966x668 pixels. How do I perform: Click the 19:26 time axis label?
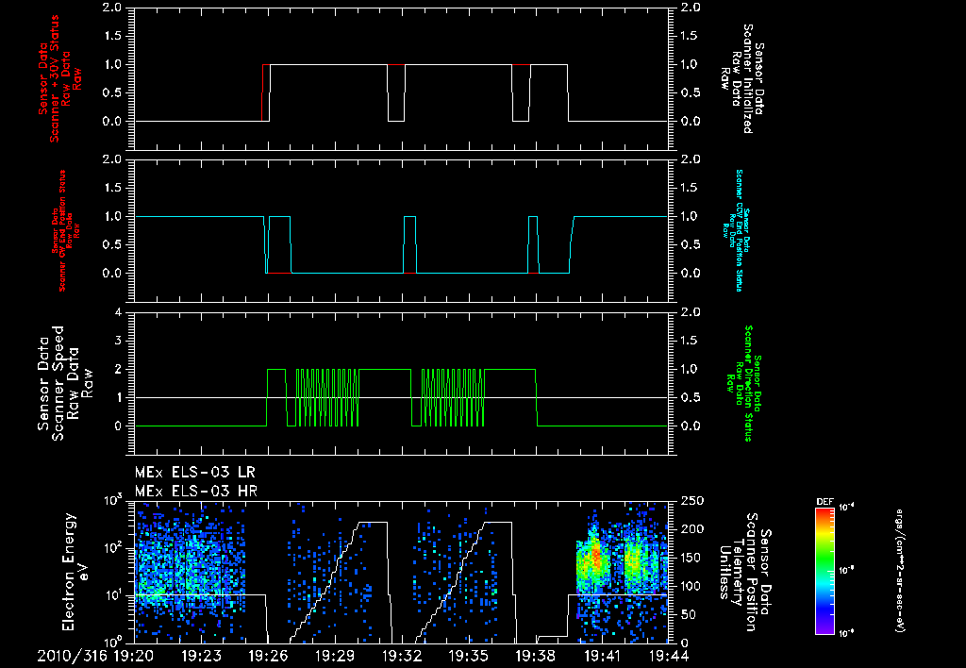click(x=267, y=656)
